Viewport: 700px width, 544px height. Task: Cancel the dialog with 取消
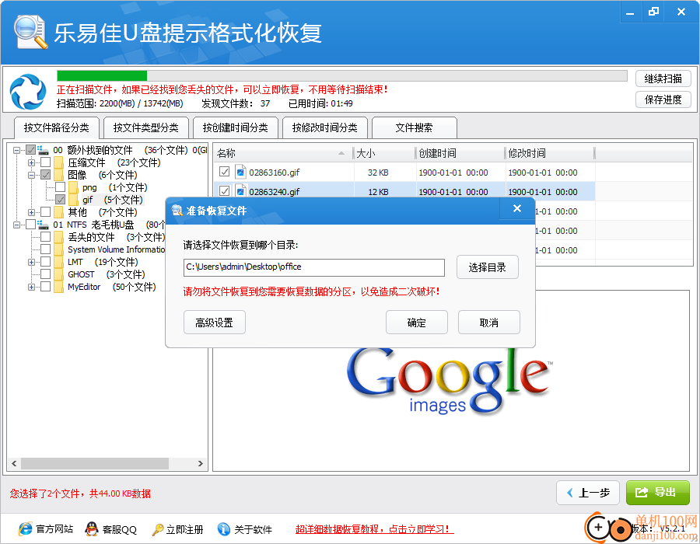tap(489, 323)
